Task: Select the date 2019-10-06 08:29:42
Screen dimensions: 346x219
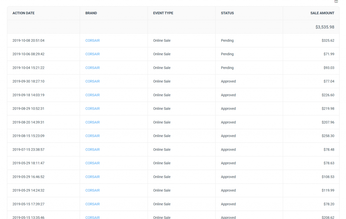Action: pos(28,54)
